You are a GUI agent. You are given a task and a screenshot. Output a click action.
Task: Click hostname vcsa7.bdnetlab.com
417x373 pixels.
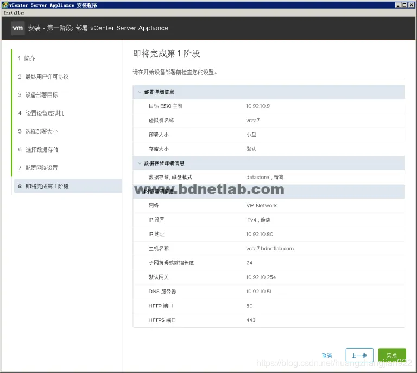(270, 249)
